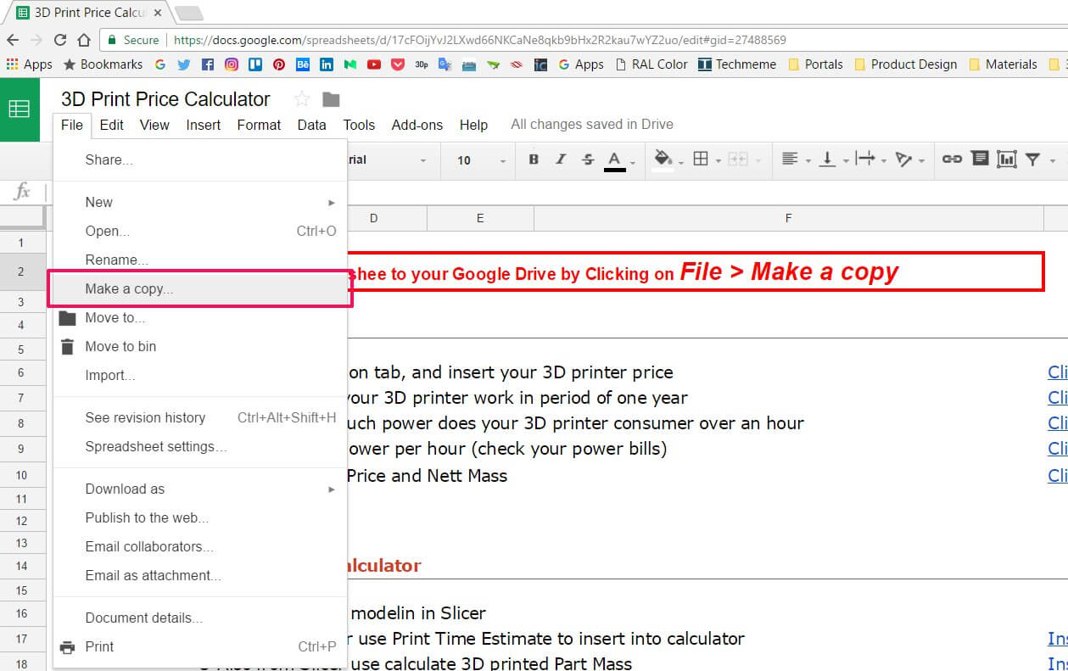Viewport: 1068px width, 671px height.
Task: Expand the horizontal align dropdown arrow
Action: point(808,160)
